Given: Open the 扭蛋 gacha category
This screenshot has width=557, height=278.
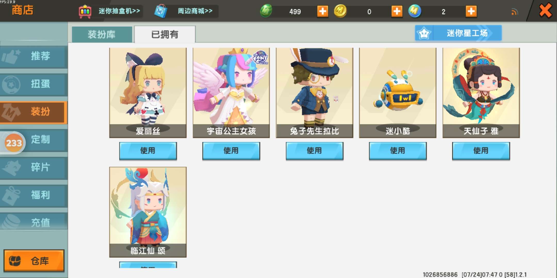Looking at the screenshot, I should (x=34, y=84).
